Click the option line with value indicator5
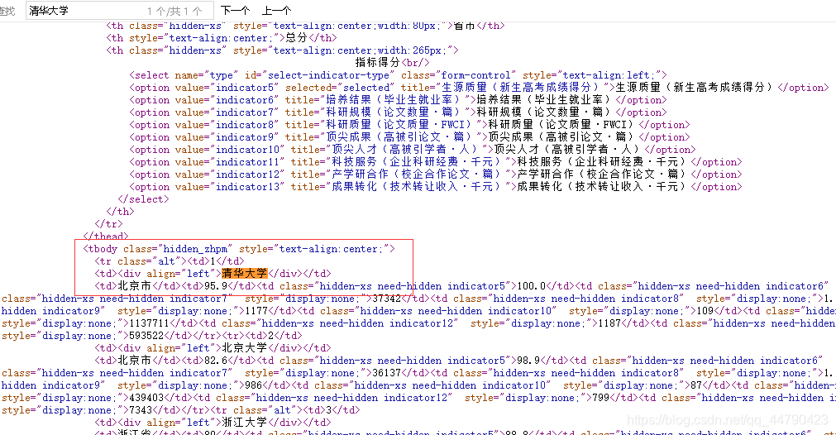Image resolution: width=836 pixels, height=435 pixels. (x=479, y=88)
